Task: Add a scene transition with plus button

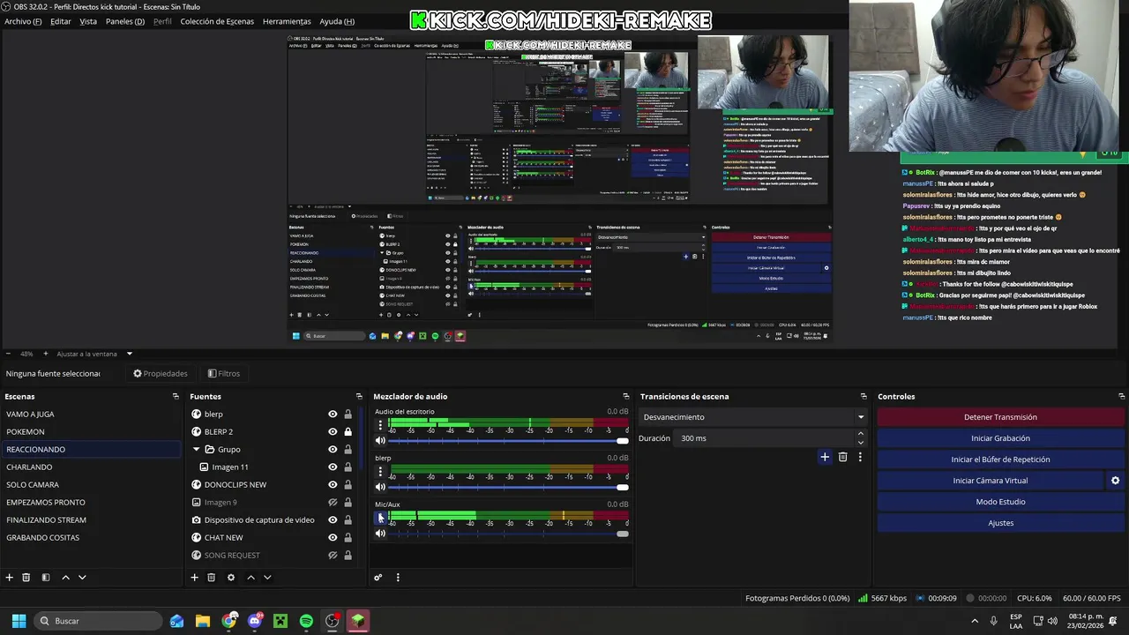Action: click(825, 457)
